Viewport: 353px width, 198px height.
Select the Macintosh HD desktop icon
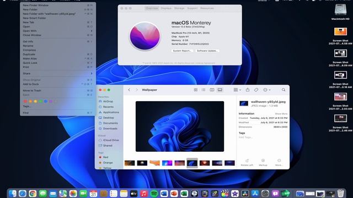(340, 12)
